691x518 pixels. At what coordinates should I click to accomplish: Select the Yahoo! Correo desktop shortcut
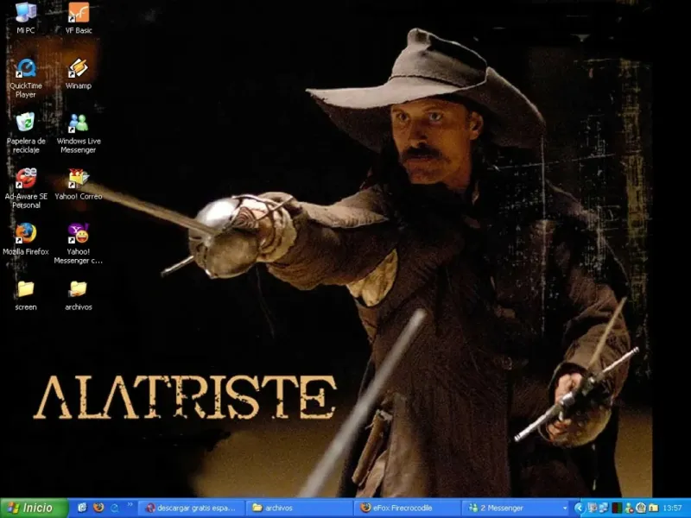[x=79, y=184]
